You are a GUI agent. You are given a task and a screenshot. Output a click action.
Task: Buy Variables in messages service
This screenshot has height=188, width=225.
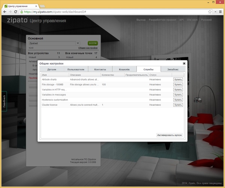(178, 95)
